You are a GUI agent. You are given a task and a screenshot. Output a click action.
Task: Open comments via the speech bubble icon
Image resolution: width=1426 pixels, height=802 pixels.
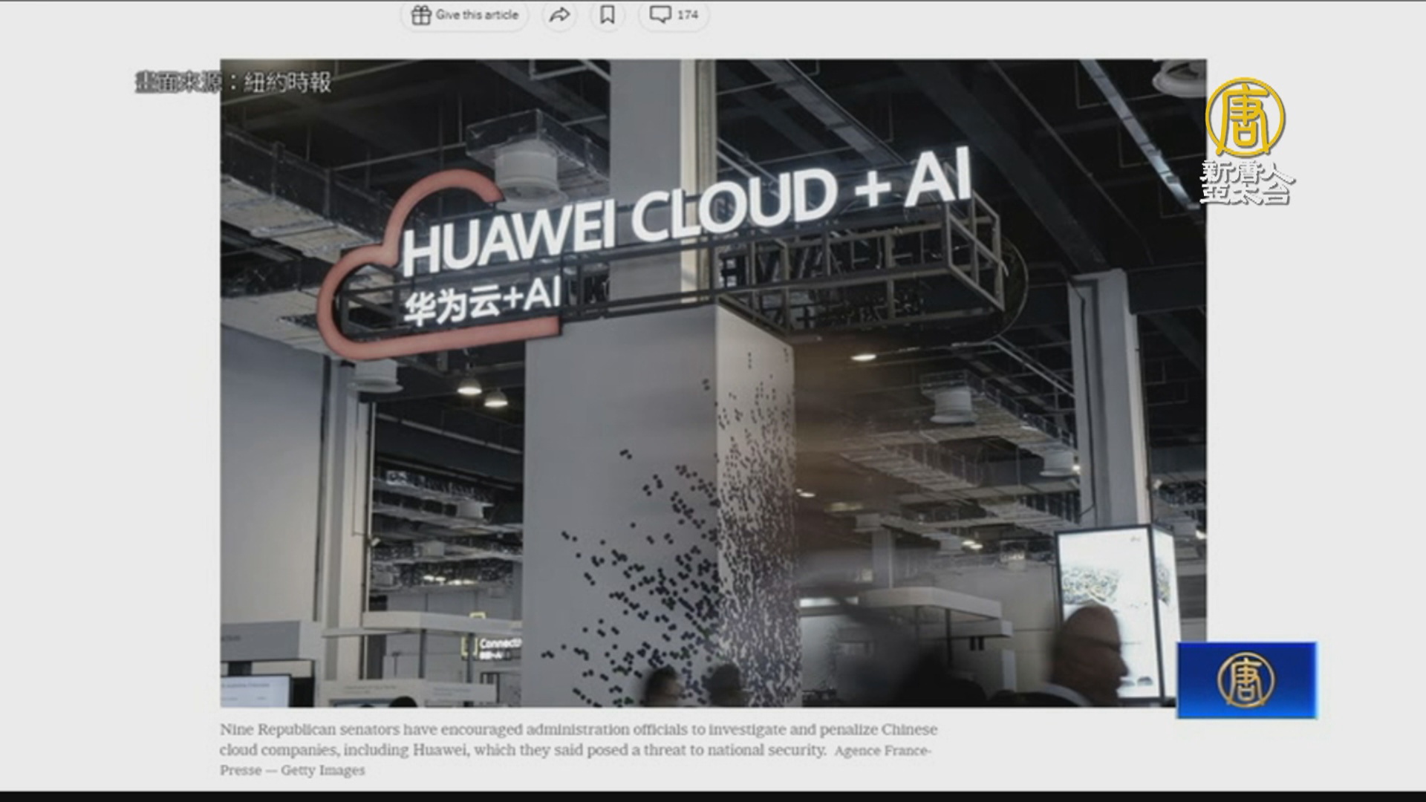tap(660, 14)
